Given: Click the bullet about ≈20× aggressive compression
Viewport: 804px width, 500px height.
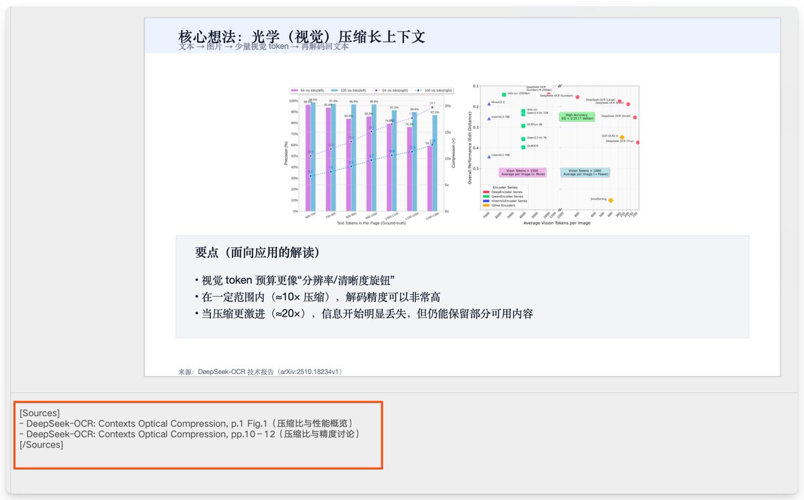Looking at the screenshot, I should tap(364, 313).
